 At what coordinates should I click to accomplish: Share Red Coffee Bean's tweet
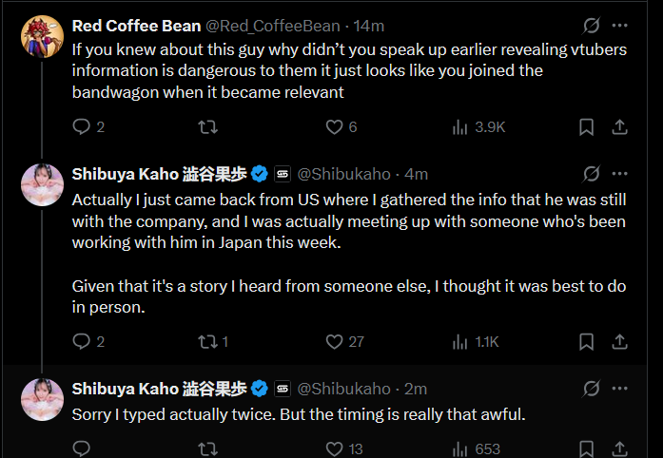(x=619, y=126)
